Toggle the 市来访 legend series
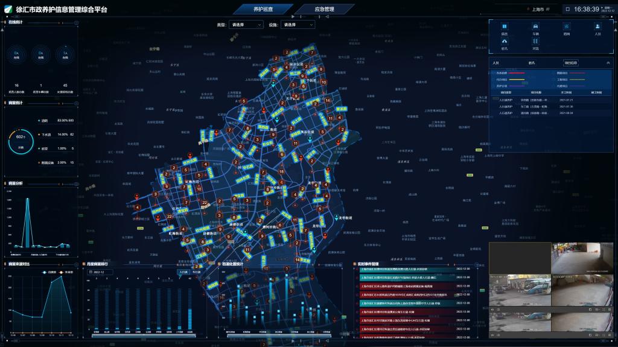This screenshot has height=347, width=618. [65, 272]
